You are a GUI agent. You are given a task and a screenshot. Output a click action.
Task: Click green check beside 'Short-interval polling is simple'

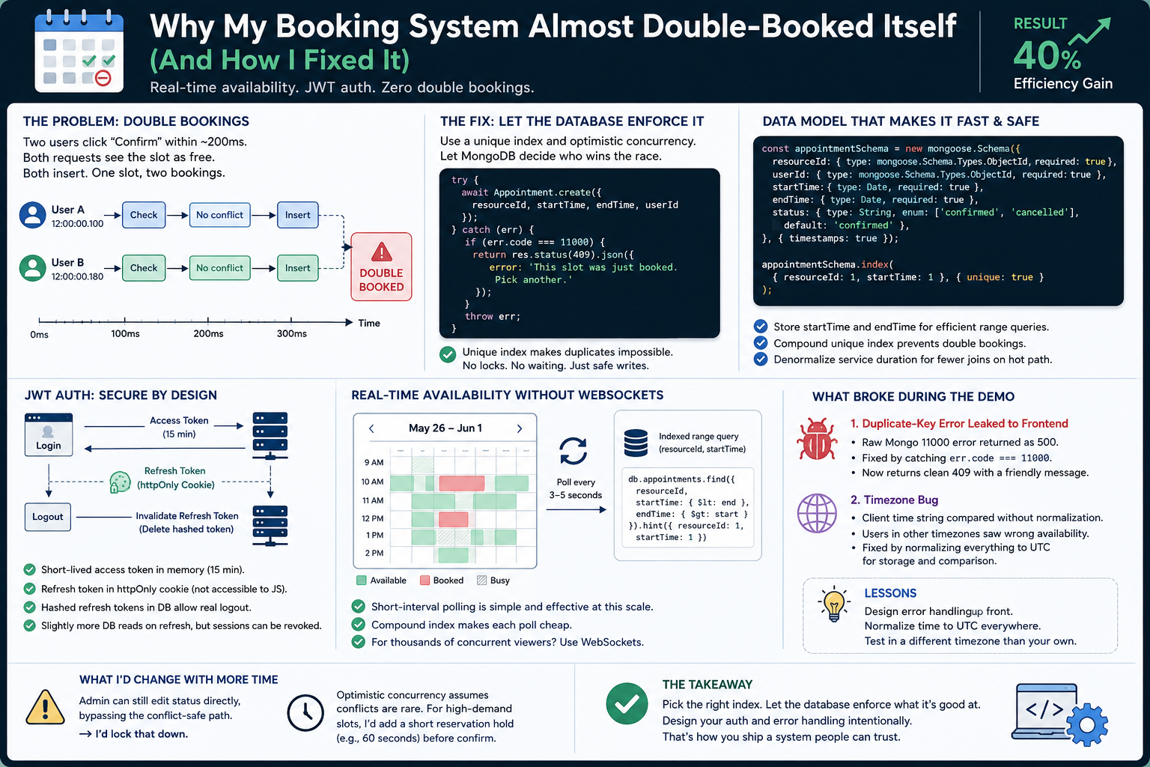359,606
